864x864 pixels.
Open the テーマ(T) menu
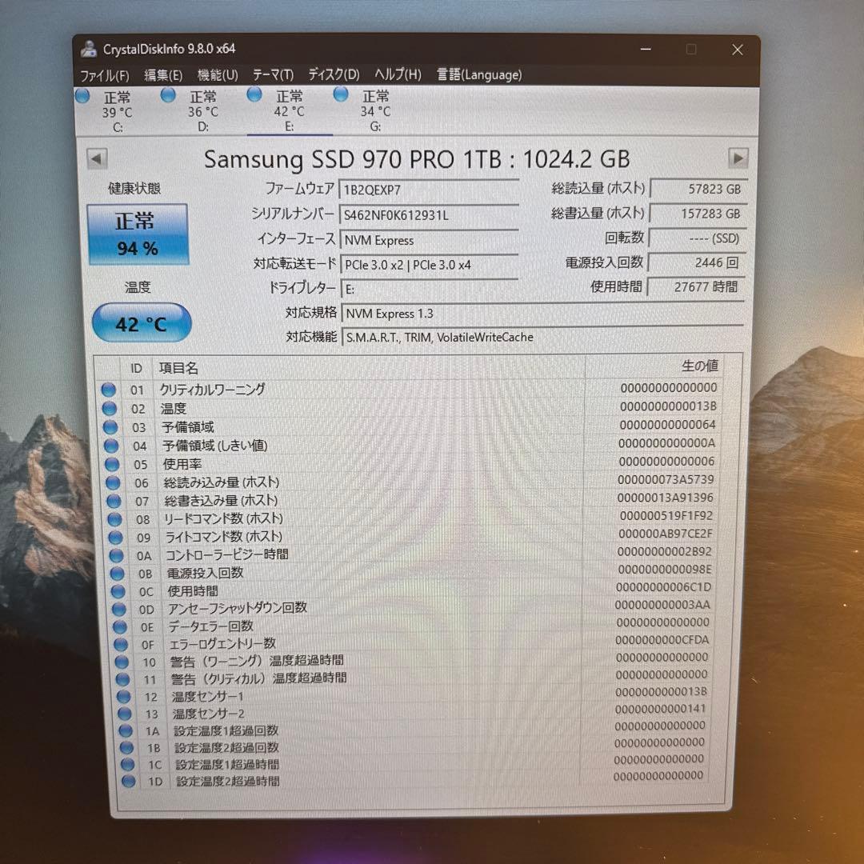pyautogui.click(x=273, y=74)
